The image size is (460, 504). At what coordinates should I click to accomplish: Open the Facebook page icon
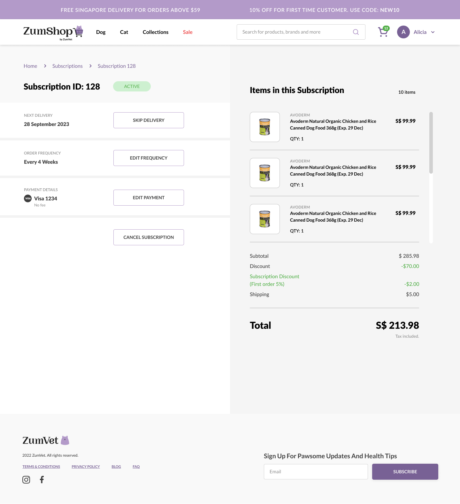pyautogui.click(x=42, y=479)
